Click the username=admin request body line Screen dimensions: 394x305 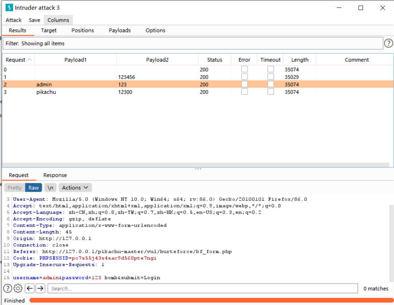[x=86, y=278]
